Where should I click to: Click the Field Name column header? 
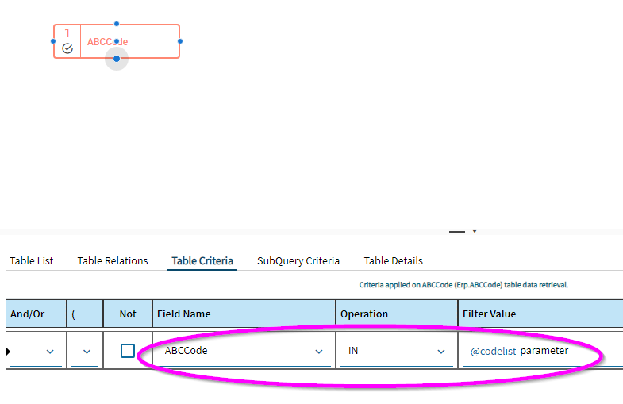pyautogui.click(x=184, y=314)
